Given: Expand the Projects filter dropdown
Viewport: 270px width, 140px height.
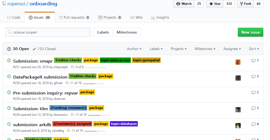Looking at the screenshot, I should pos(179,49).
